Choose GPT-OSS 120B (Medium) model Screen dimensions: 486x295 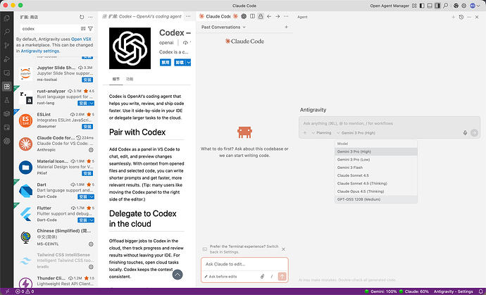(376, 199)
